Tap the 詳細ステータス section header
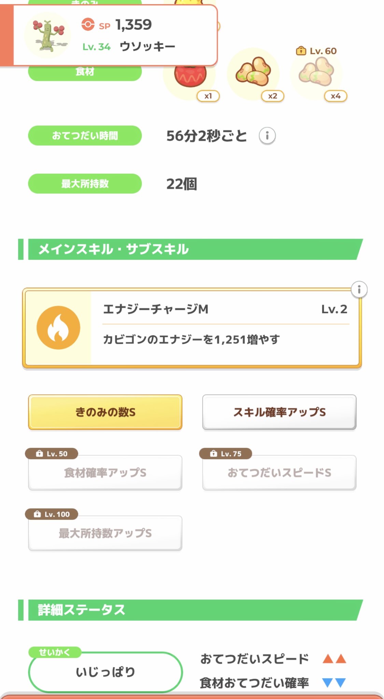This screenshot has height=699, width=384. [191, 610]
